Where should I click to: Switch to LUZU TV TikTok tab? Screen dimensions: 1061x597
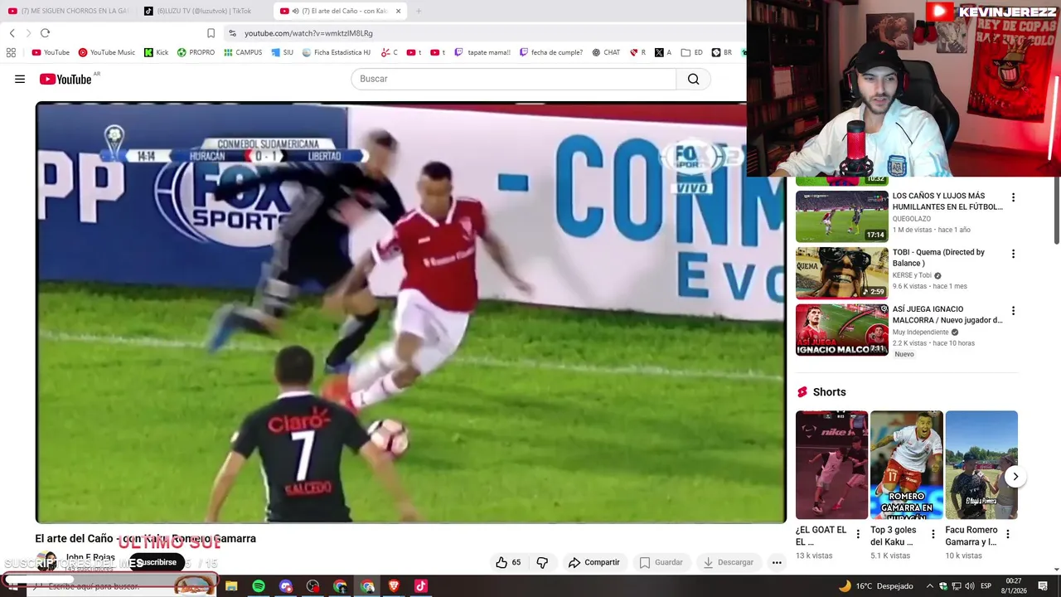204,11
